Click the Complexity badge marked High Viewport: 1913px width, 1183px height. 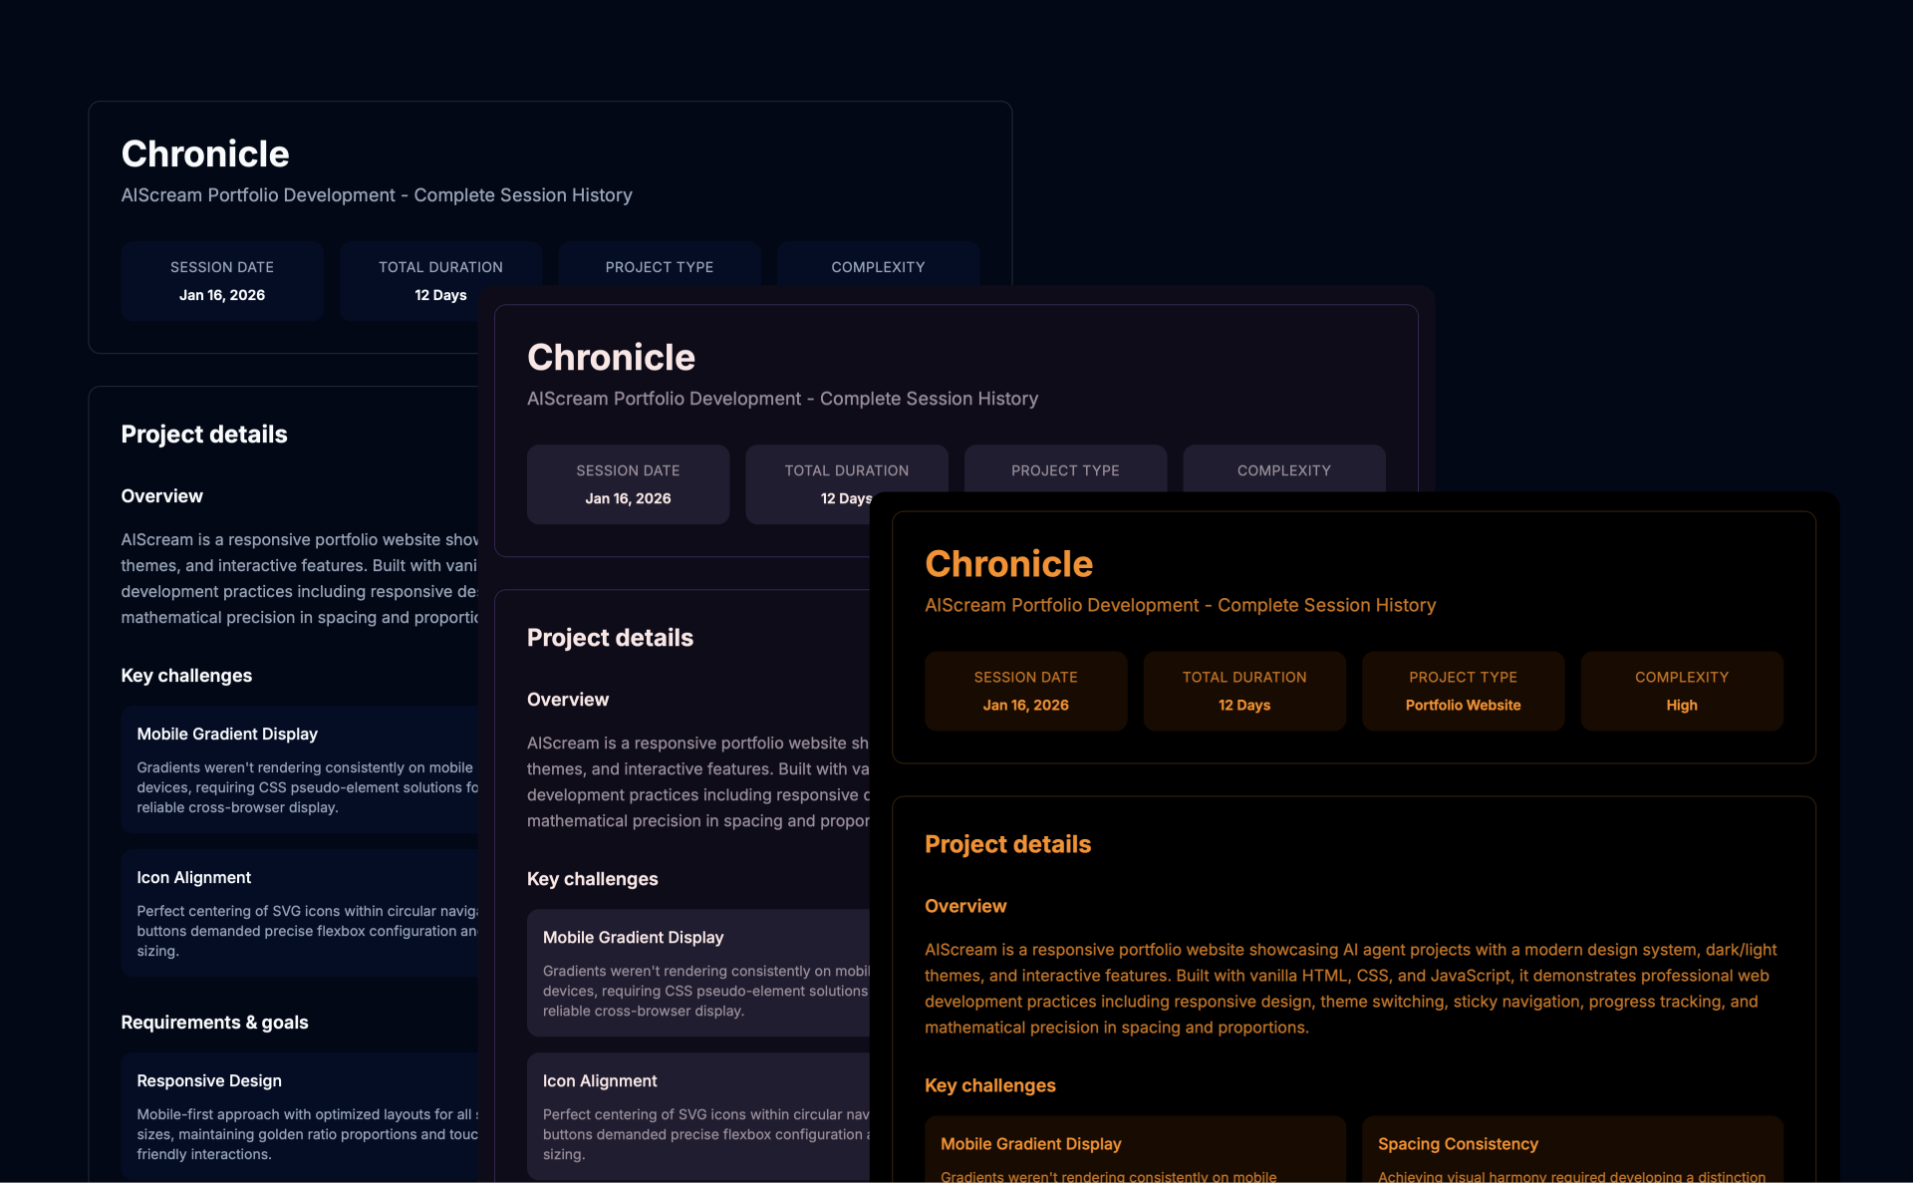1680,691
